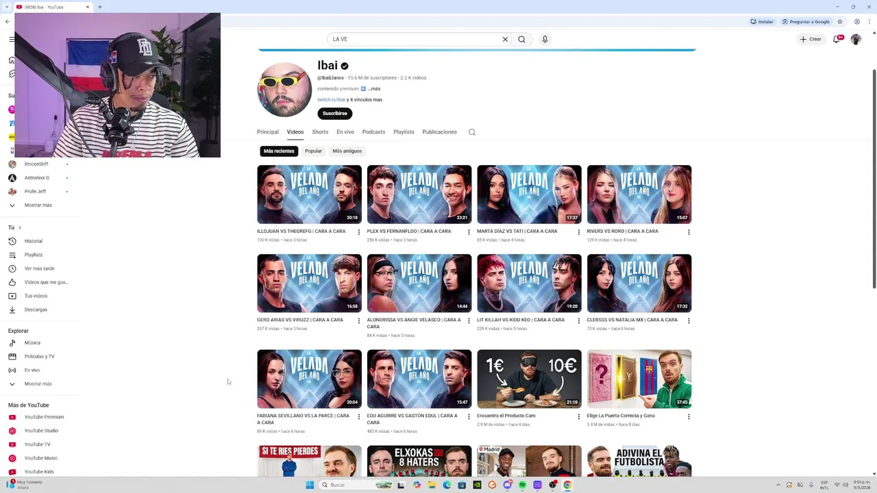Open the YouTube account avatar menu
Screen dimensions: 877x493
pos(856,39)
